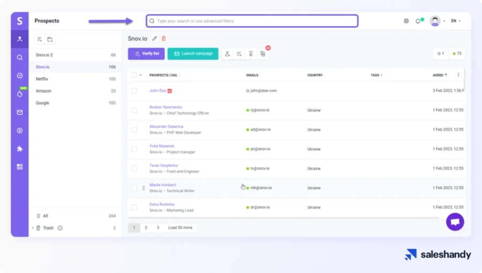Check the Mariia Horbach row checkbox

[134, 188]
